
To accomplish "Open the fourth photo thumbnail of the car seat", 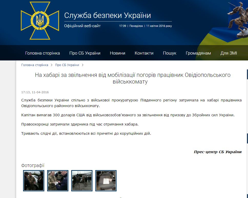I will click(x=106, y=181).
